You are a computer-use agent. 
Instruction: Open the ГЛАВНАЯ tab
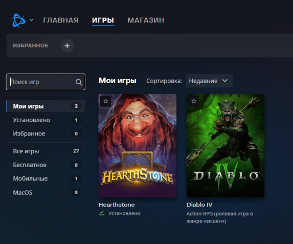(x=61, y=20)
